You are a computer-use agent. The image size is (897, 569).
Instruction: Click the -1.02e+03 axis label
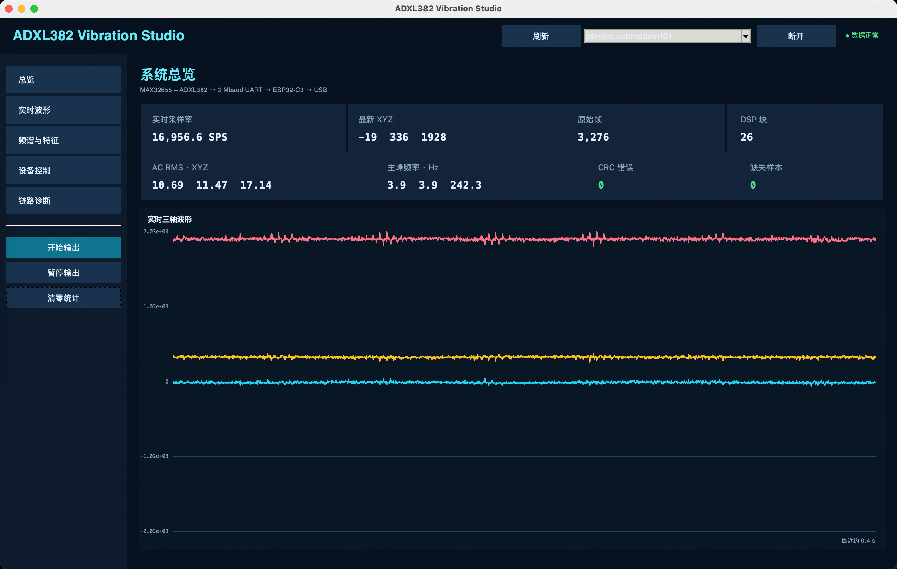(x=154, y=456)
